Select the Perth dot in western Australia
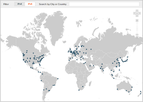143x102 pixels. point(117,89)
